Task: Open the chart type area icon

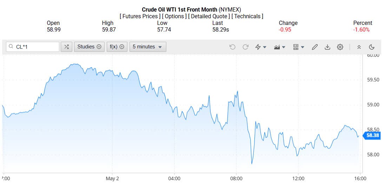Action: [279, 47]
